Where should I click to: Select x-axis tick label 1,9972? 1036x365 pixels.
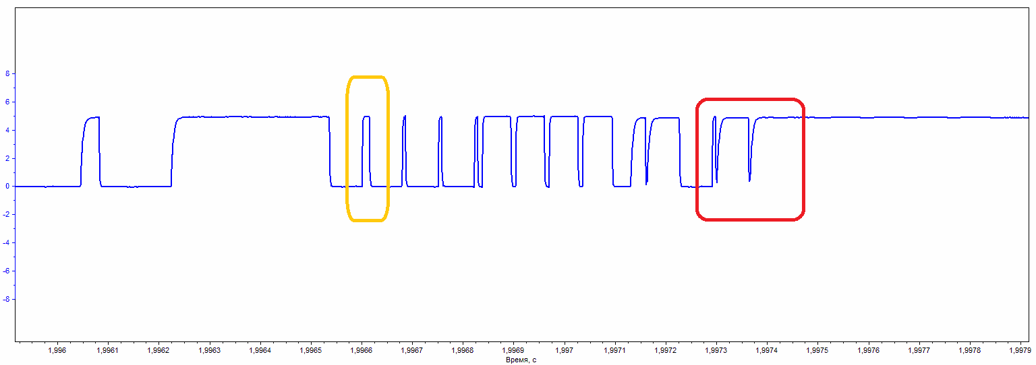point(665,351)
